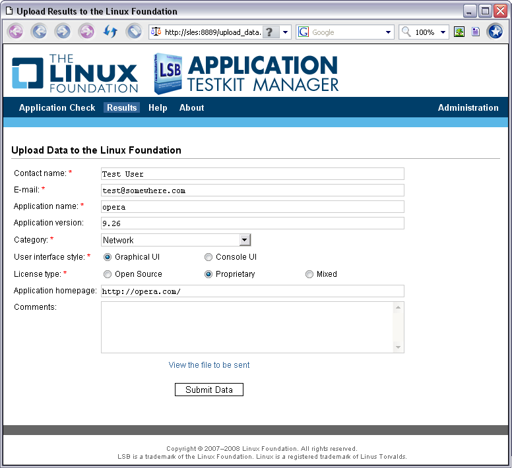Click the question mark icon in address bar
The image size is (512, 468).
(x=270, y=32)
